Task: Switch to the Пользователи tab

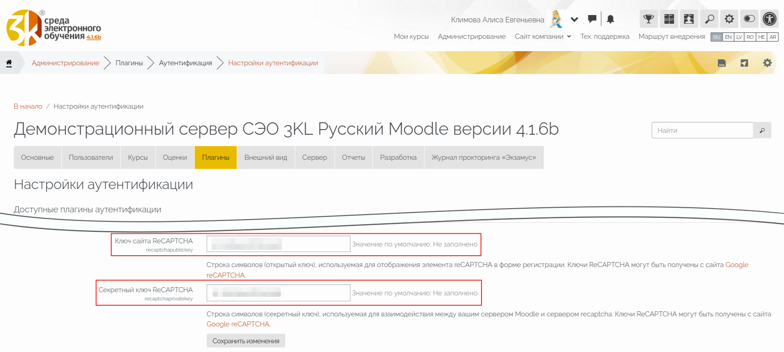Action: (x=91, y=158)
